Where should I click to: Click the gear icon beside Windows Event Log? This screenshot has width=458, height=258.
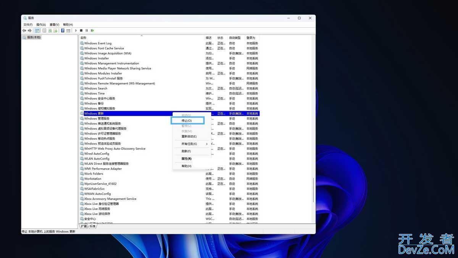pos(82,43)
